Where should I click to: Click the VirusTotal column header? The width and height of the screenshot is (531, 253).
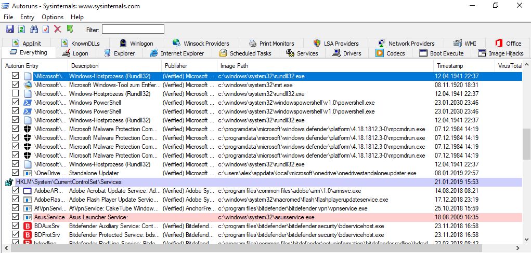click(509, 66)
